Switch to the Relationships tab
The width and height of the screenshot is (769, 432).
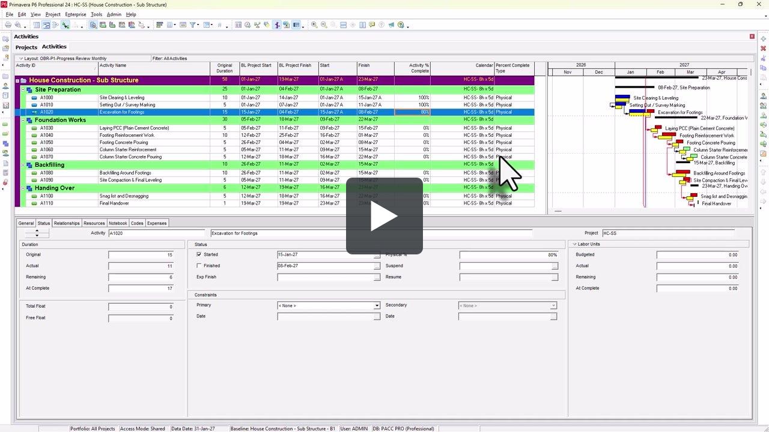[66, 223]
